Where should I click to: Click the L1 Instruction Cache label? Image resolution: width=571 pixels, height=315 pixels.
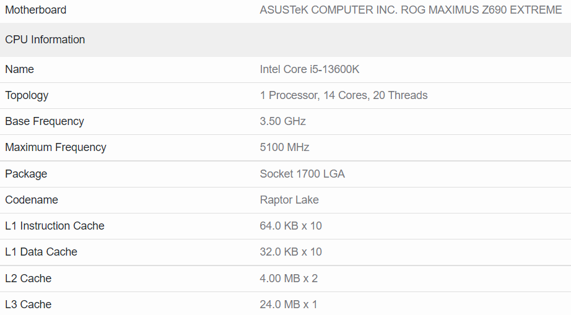54,226
